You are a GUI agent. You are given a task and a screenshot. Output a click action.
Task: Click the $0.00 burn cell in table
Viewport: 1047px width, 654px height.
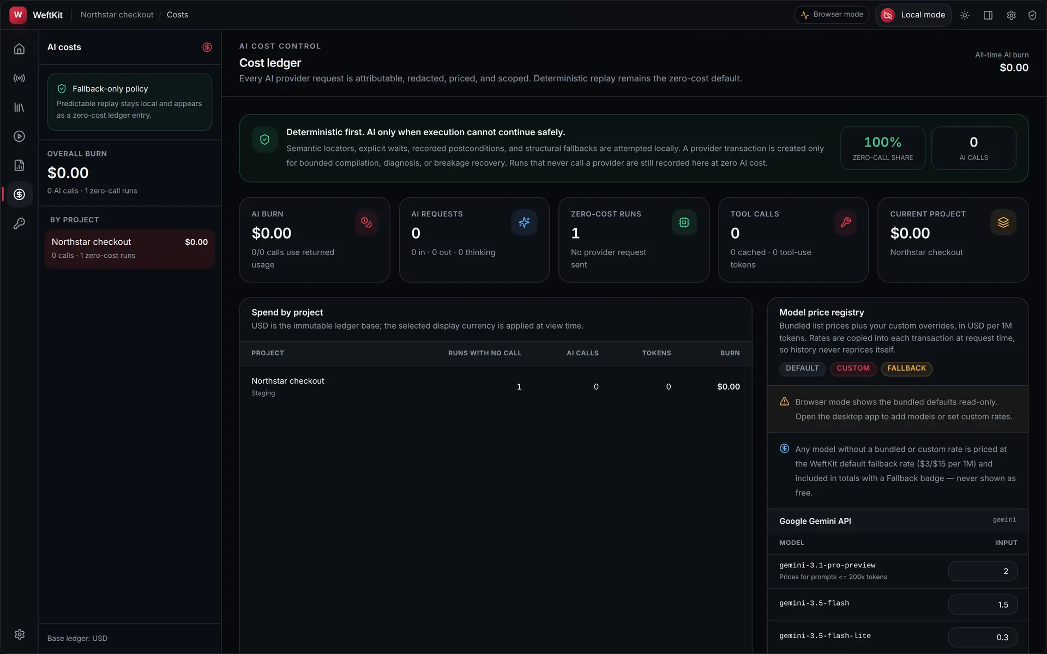pyautogui.click(x=729, y=386)
